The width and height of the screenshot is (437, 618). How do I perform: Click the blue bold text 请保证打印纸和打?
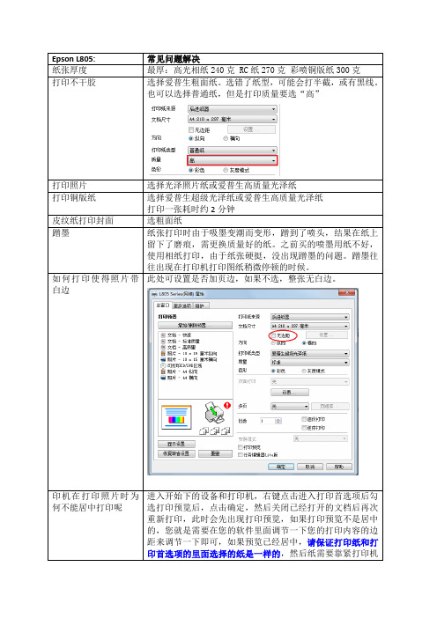click(x=343, y=542)
